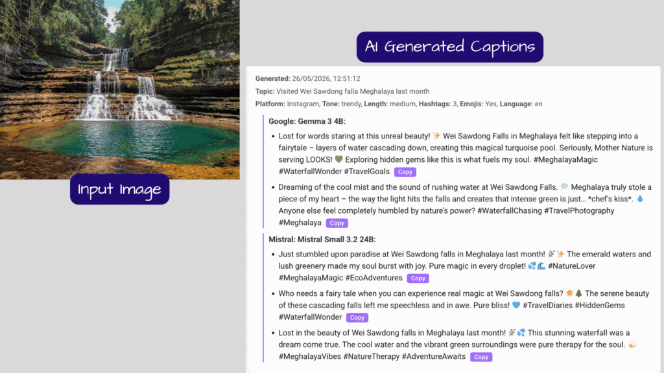The image size is (664, 373).
Task: Copy the 'Just stumbled upon paradise' caption
Action: [418, 278]
